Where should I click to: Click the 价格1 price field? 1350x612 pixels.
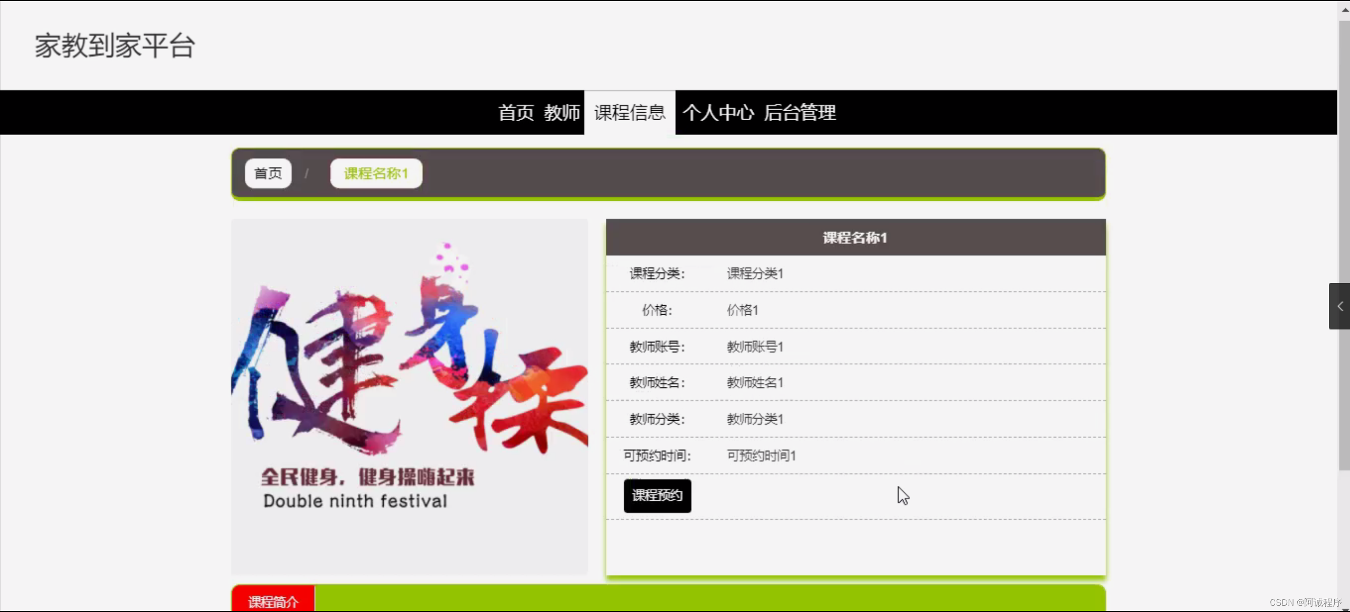(x=741, y=310)
